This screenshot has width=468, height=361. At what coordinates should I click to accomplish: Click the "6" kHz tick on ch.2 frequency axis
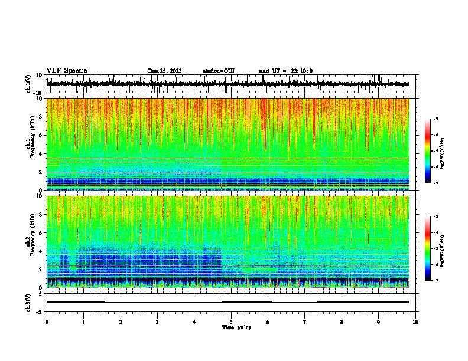click(41, 233)
